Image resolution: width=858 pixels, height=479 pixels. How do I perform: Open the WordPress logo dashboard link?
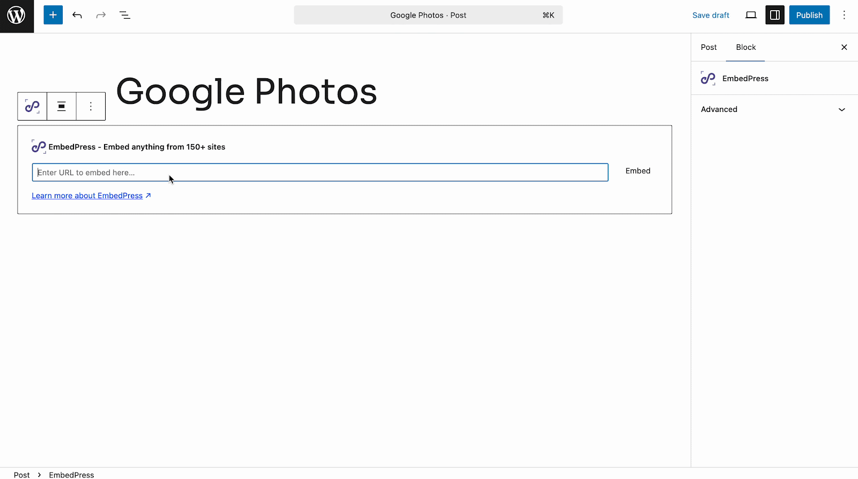pos(17,16)
